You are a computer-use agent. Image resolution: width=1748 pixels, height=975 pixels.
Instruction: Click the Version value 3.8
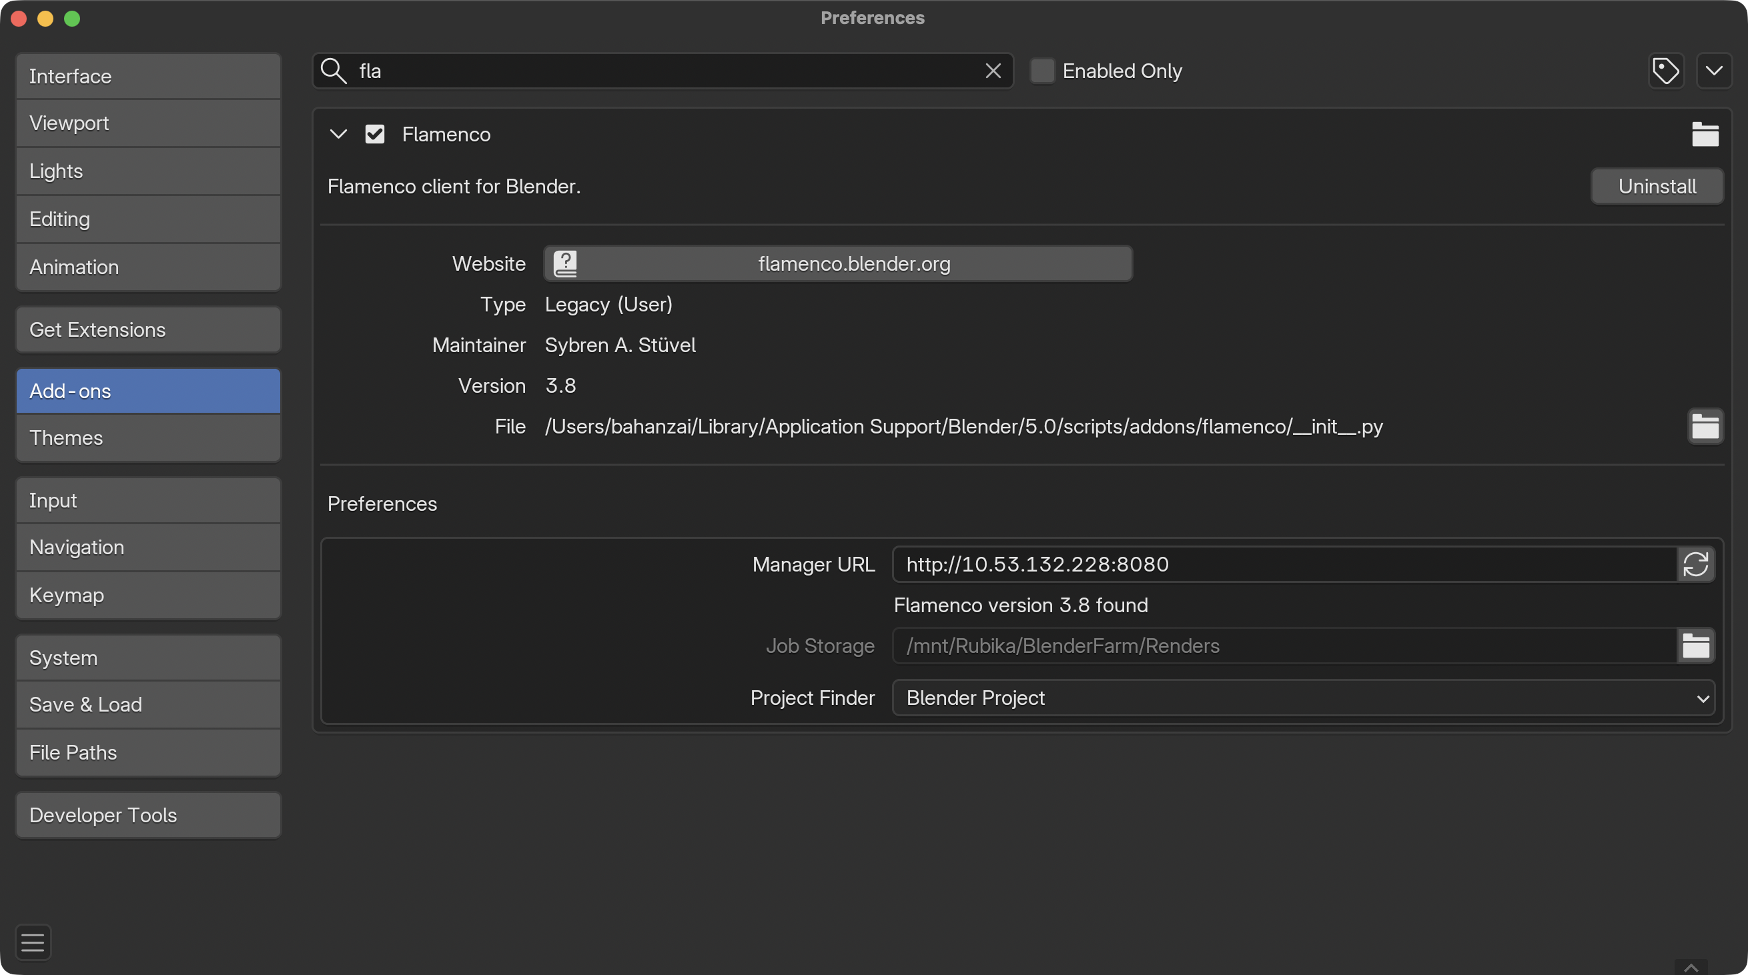pyautogui.click(x=560, y=385)
